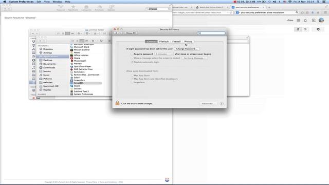The height and width of the screenshot is (185, 329).
Task: Open the front Finder window action gear dropdown
Action: (x=94, y=41)
